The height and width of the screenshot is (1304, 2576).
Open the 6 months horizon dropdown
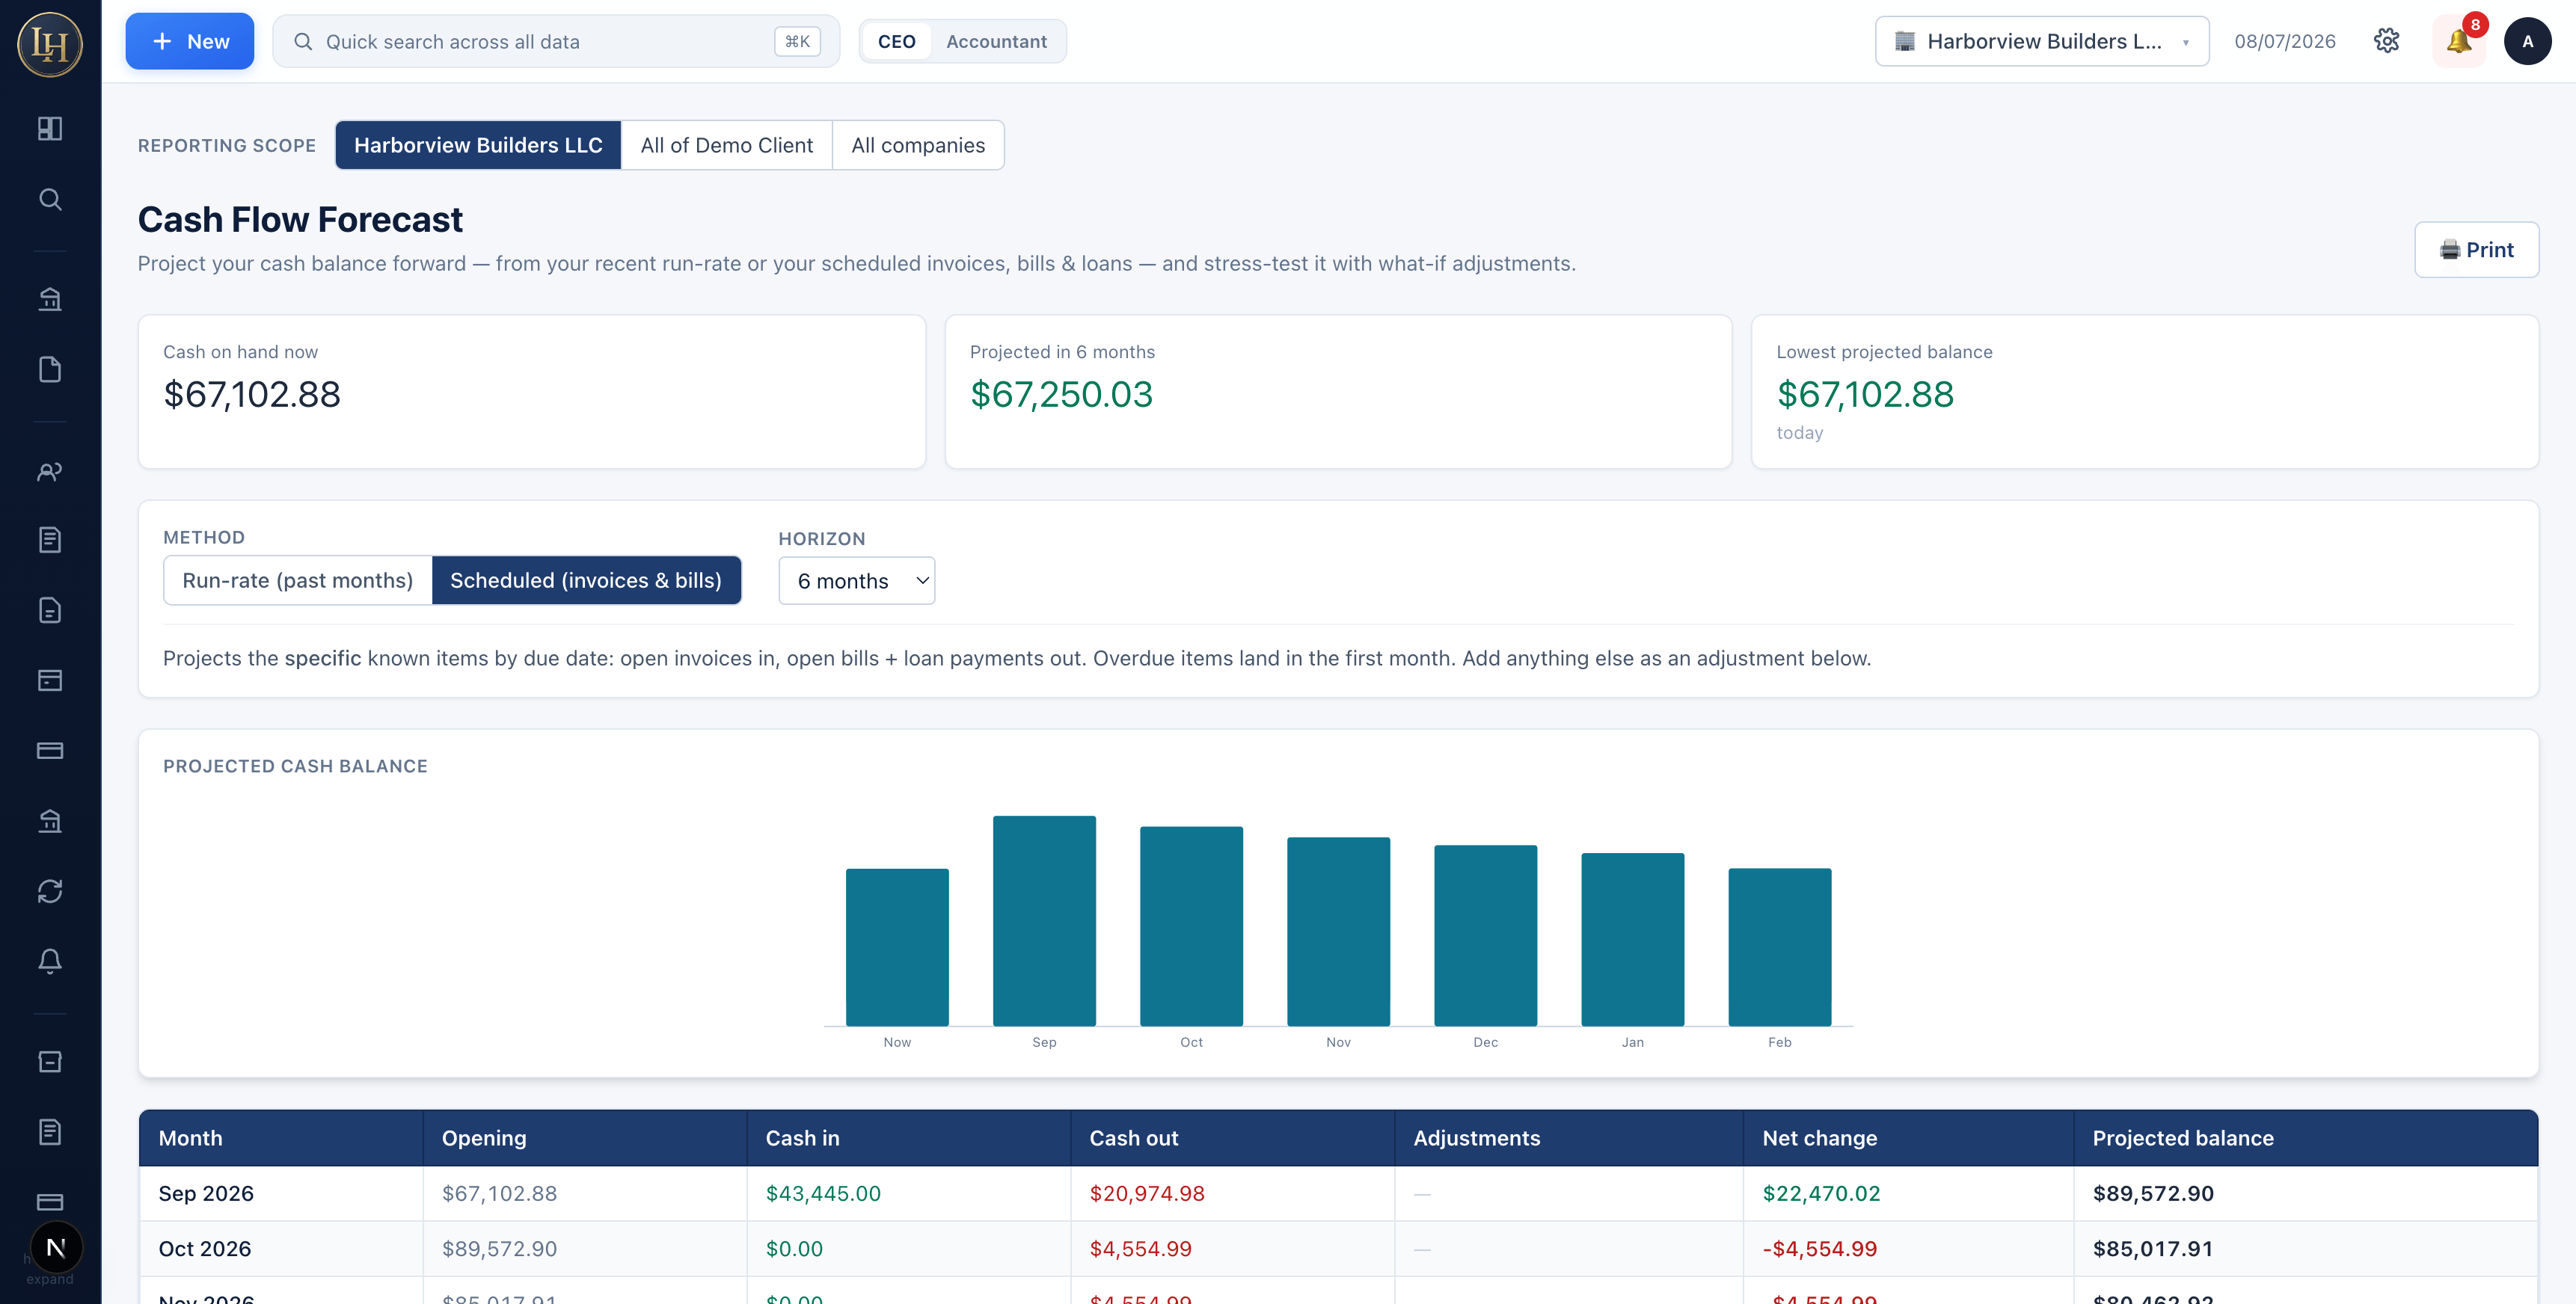tap(856, 581)
